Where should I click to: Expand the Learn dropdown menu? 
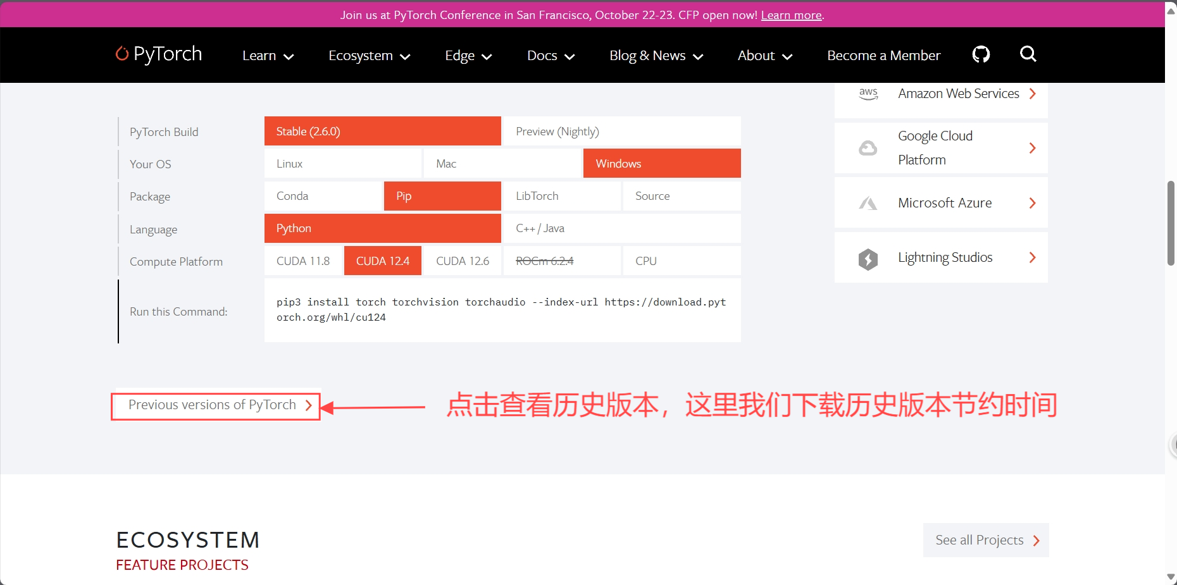268,56
